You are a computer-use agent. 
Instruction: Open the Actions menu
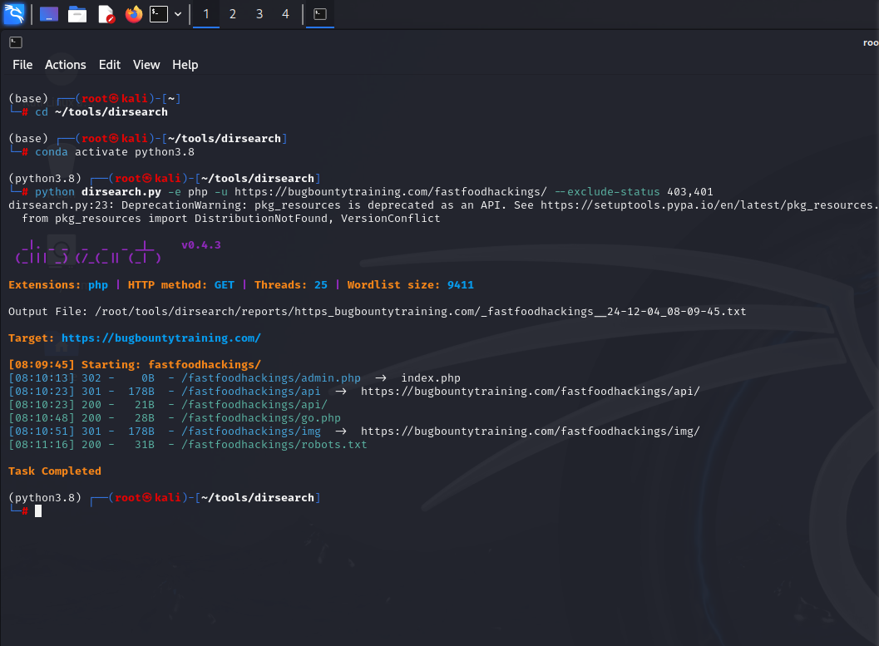coord(66,65)
